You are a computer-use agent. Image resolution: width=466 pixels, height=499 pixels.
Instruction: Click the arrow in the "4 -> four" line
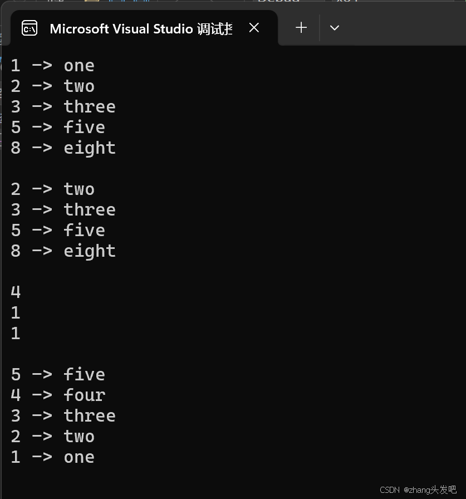(x=42, y=395)
